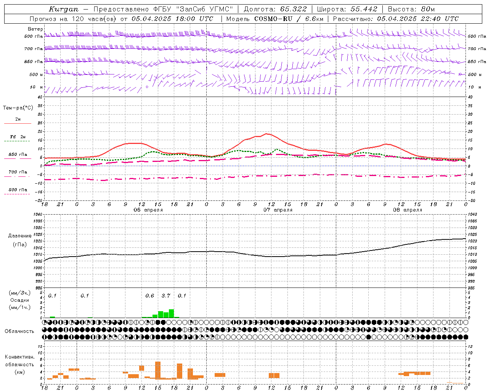The height and width of the screenshot is (391, 488).
Task: Click the tallest green precipitation bar
Action: (x=172, y=313)
